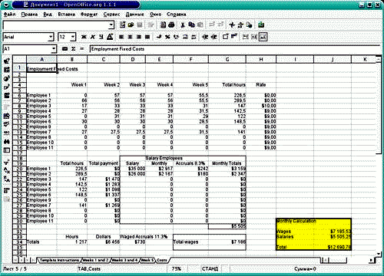Open Find with the binoculars icon
This screenshot has height=276, width=384.
[x=7, y=141]
